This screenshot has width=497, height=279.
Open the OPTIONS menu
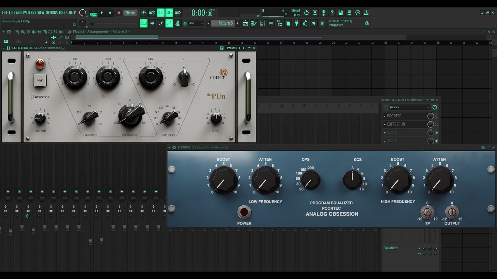point(52,12)
